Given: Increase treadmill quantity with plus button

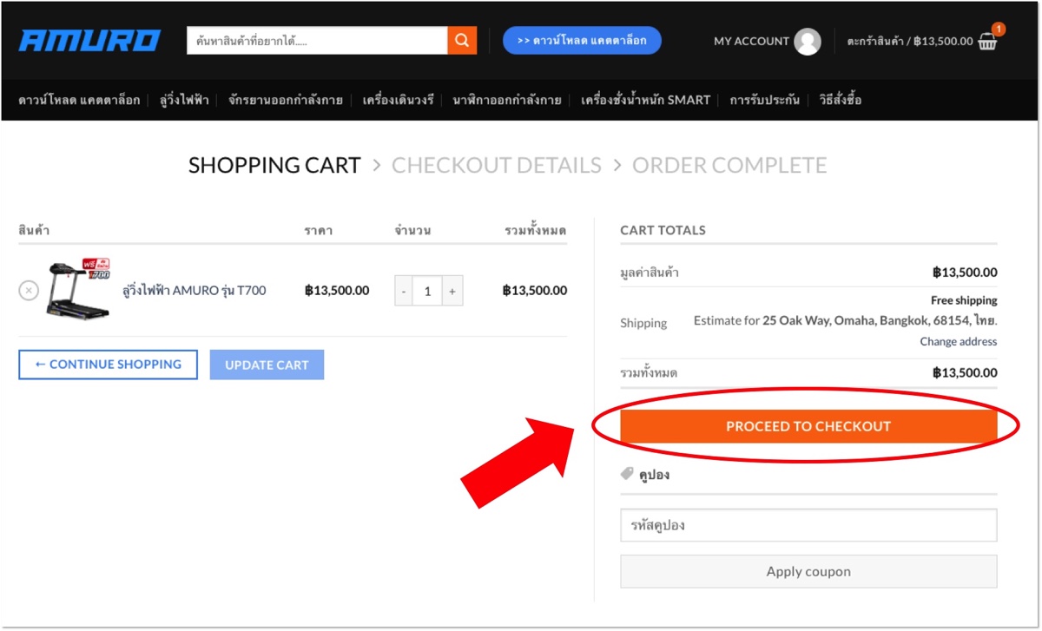Looking at the screenshot, I should coord(452,291).
